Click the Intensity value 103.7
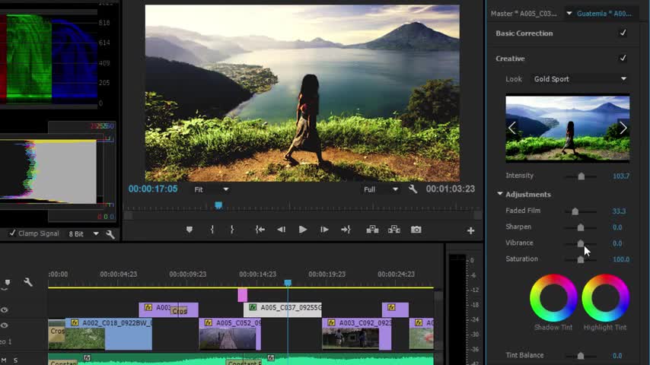This screenshot has height=365, width=650. (620, 176)
